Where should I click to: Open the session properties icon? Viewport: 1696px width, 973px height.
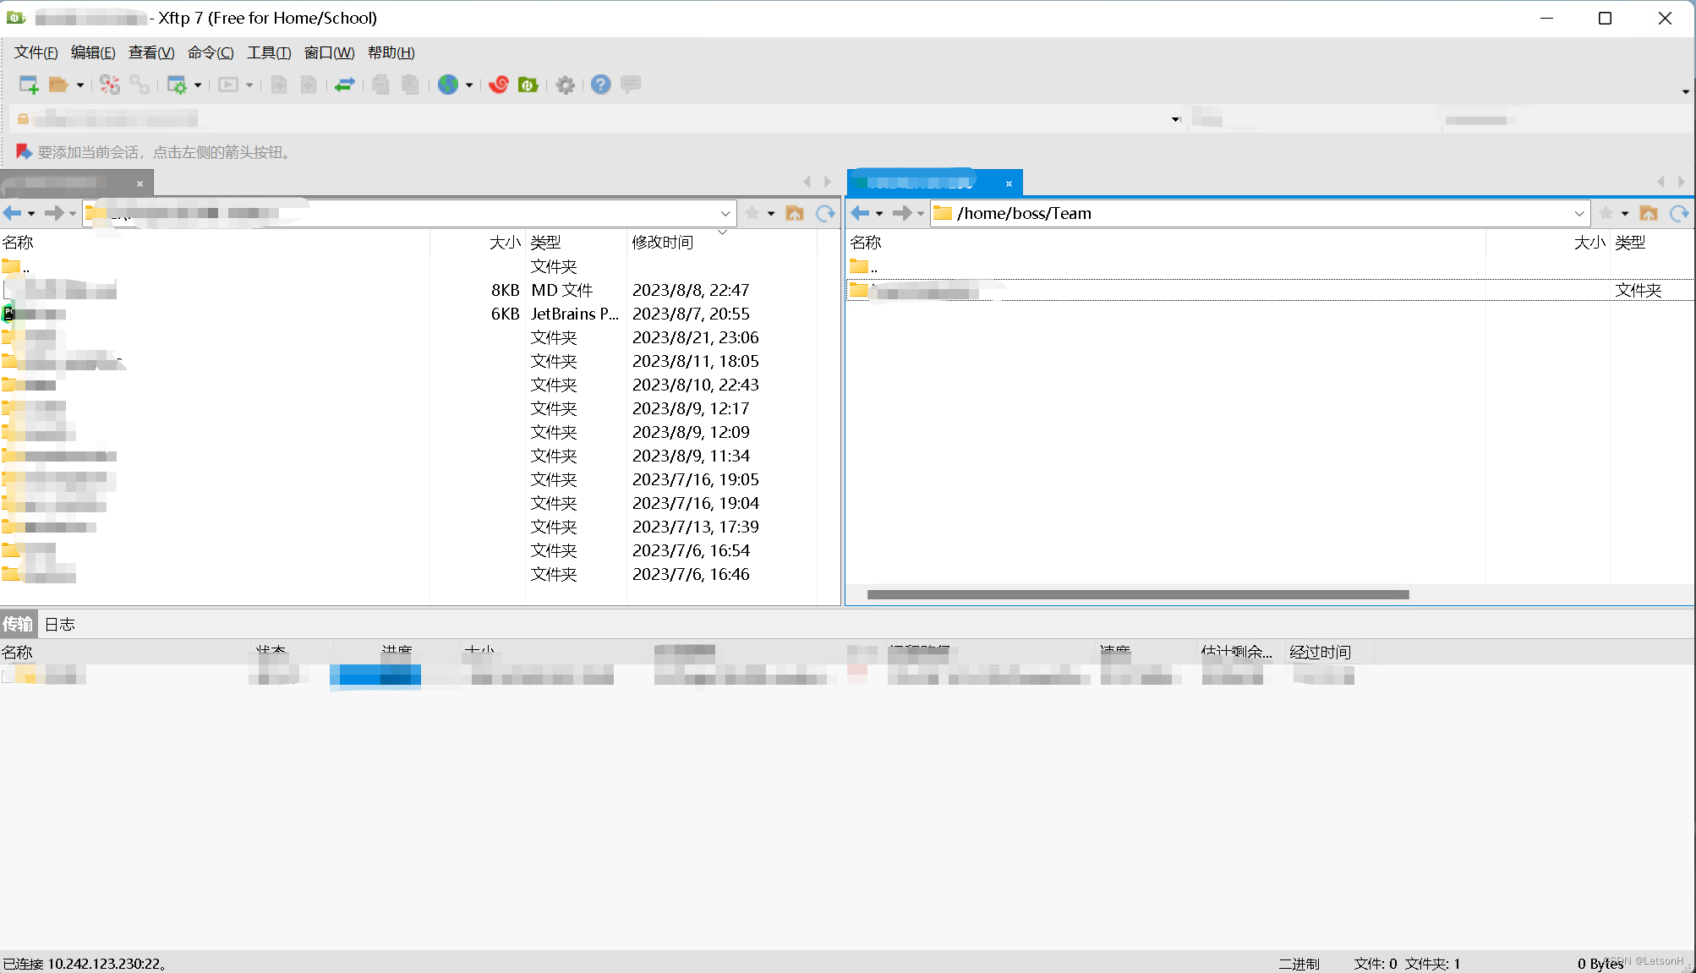tap(178, 85)
